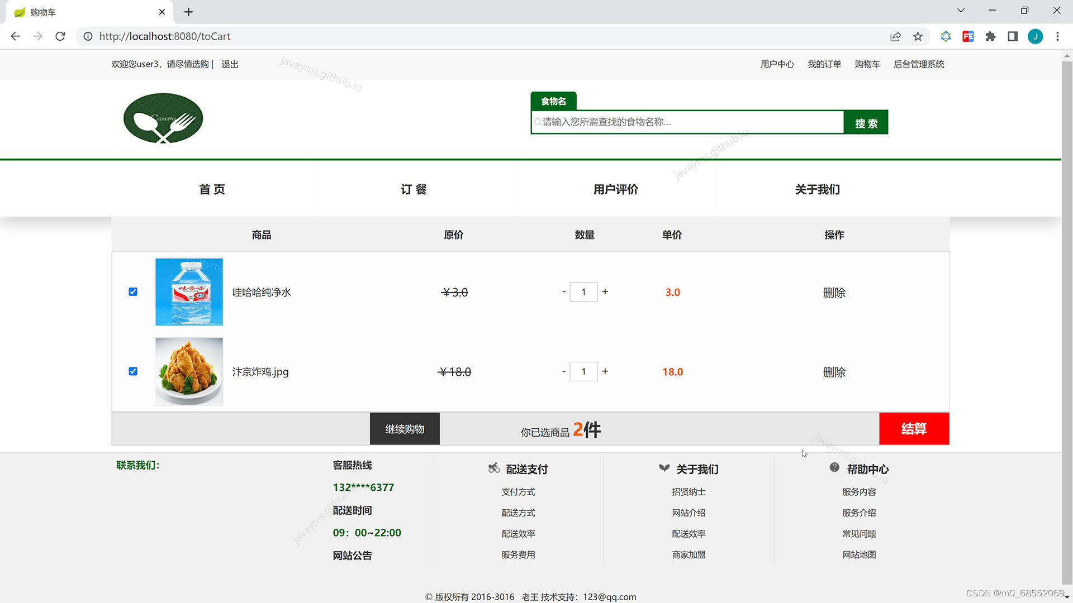The width and height of the screenshot is (1073, 603).
Task: Decrease 汴京炸鸡 quantity with minus
Action: click(x=564, y=371)
